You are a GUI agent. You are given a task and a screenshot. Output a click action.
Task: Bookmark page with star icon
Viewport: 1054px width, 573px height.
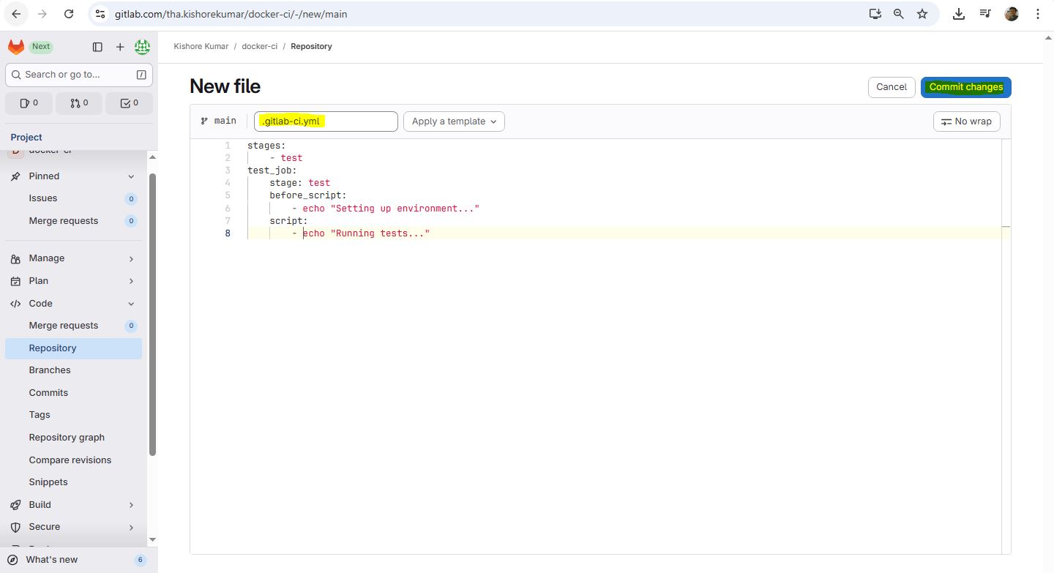pyautogui.click(x=922, y=14)
